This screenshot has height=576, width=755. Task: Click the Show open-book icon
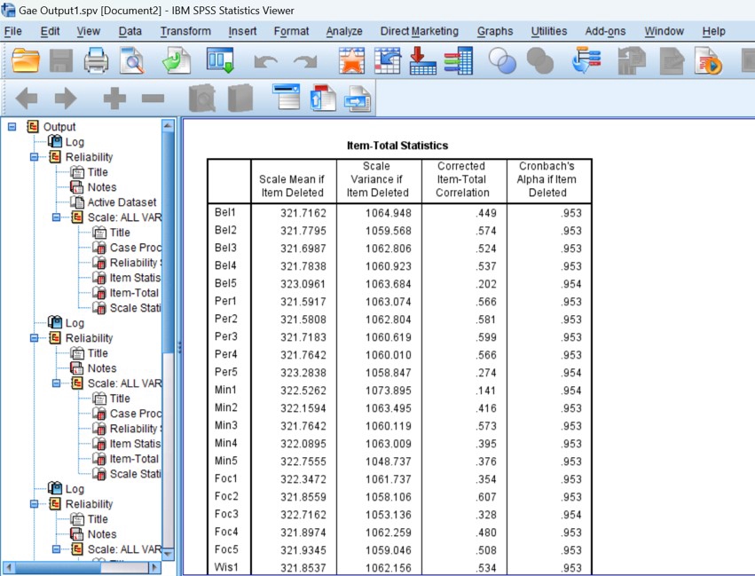[201, 99]
